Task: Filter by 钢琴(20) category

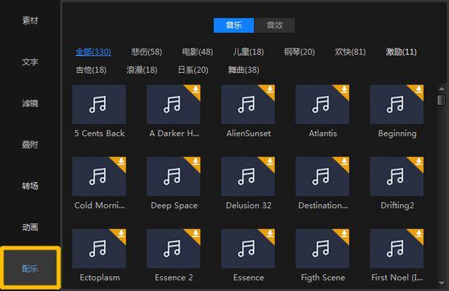Action: 300,52
